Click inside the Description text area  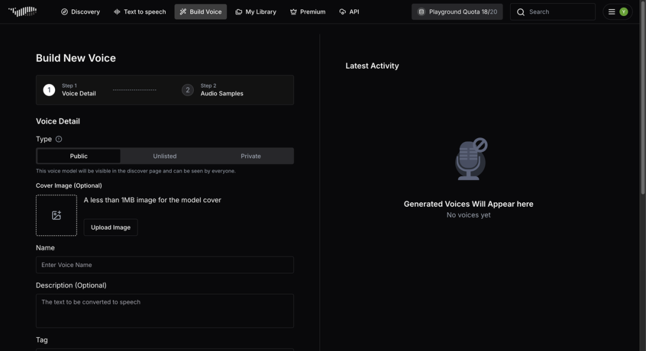[x=164, y=310]
